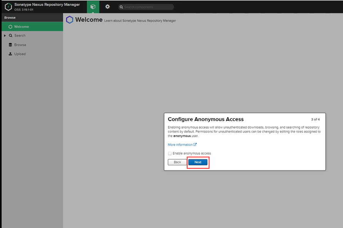Select Welcome in the sidebar

click(32, 26)
